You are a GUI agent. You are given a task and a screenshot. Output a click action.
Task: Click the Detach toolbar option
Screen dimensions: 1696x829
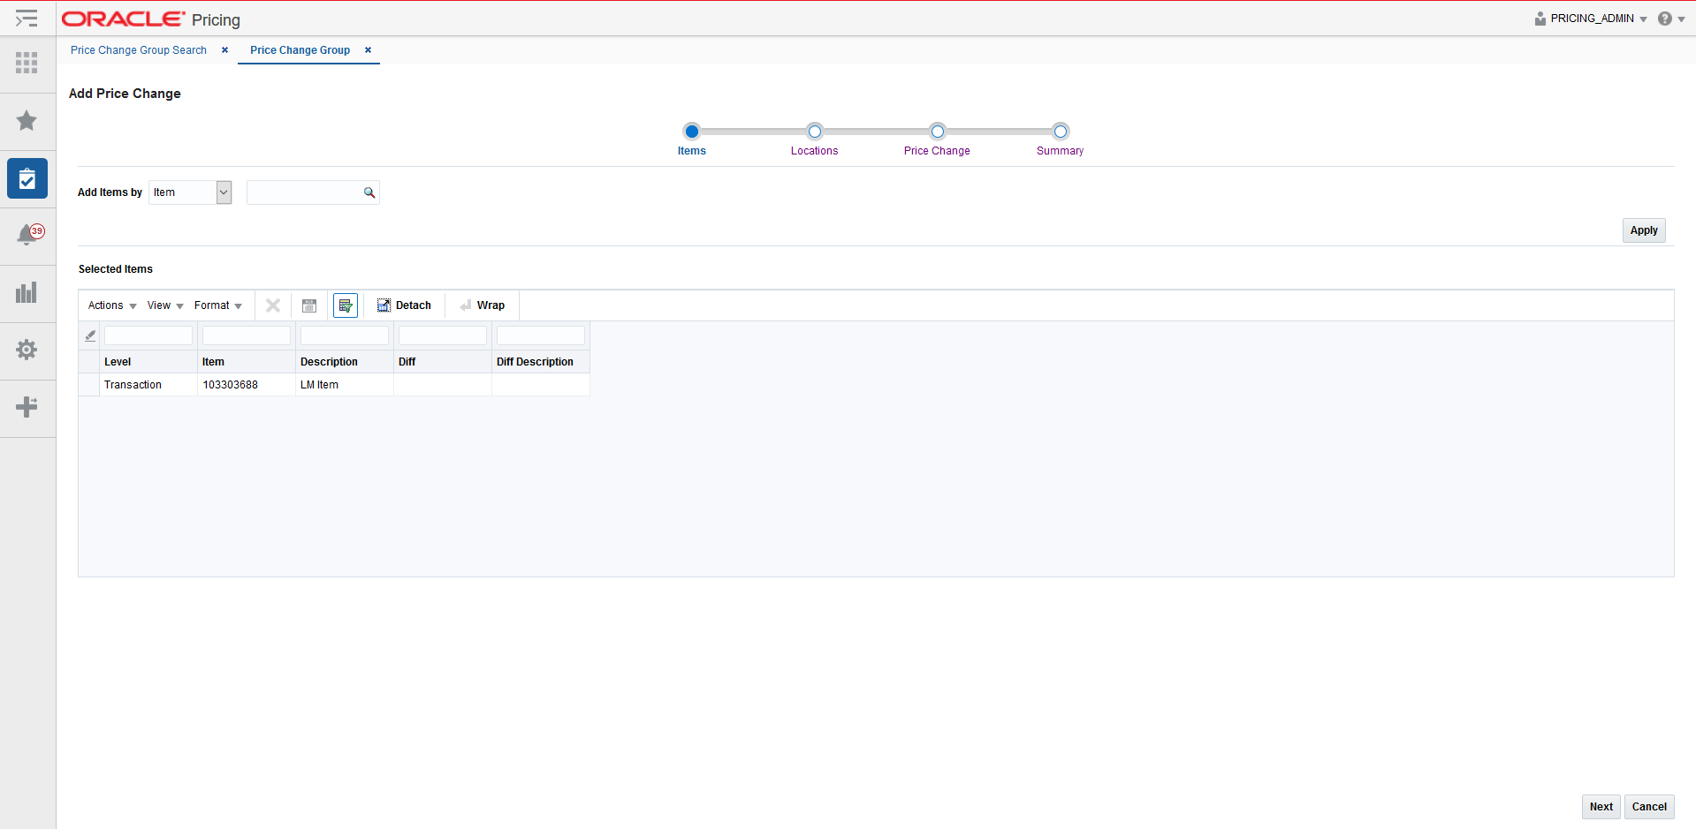point(404,305)
